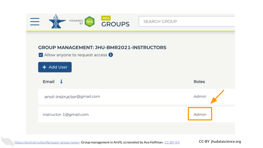Click the Admin role for anvil-instructor

tap(200, 96)
